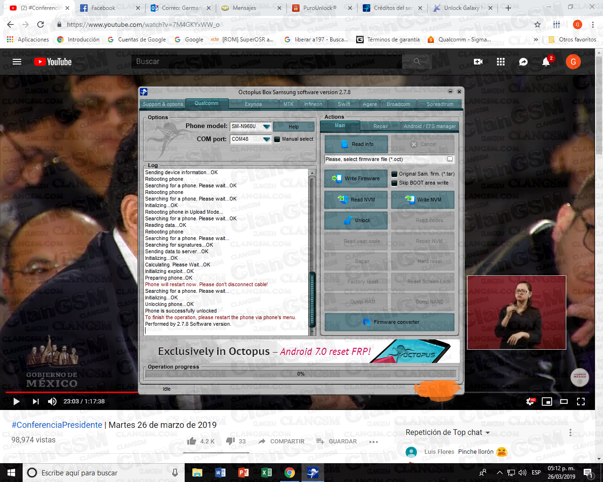
Task: Skip to the next YouTube video
Action: pos(35,402)
